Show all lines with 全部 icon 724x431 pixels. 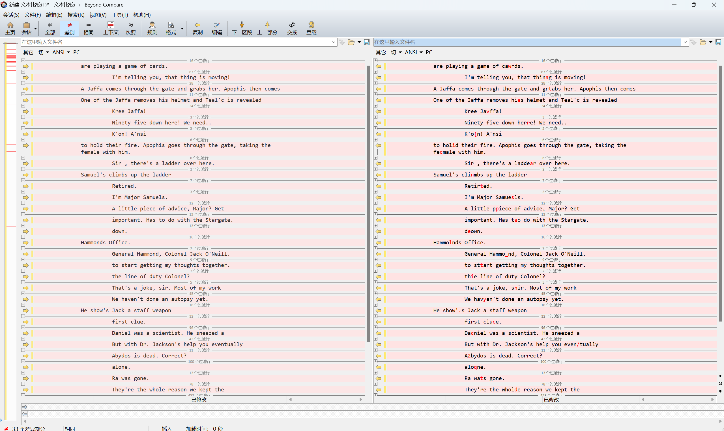pyautogui.click(x=50, y=28)
